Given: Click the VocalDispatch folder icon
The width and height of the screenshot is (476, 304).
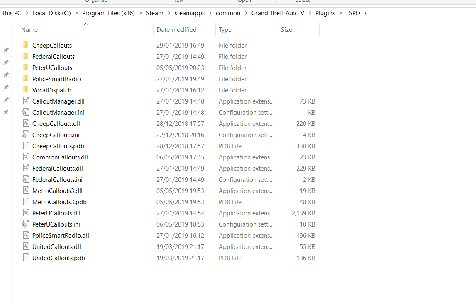Looking at the screenshot, I should pyautogui.click(x=26, y=90).
